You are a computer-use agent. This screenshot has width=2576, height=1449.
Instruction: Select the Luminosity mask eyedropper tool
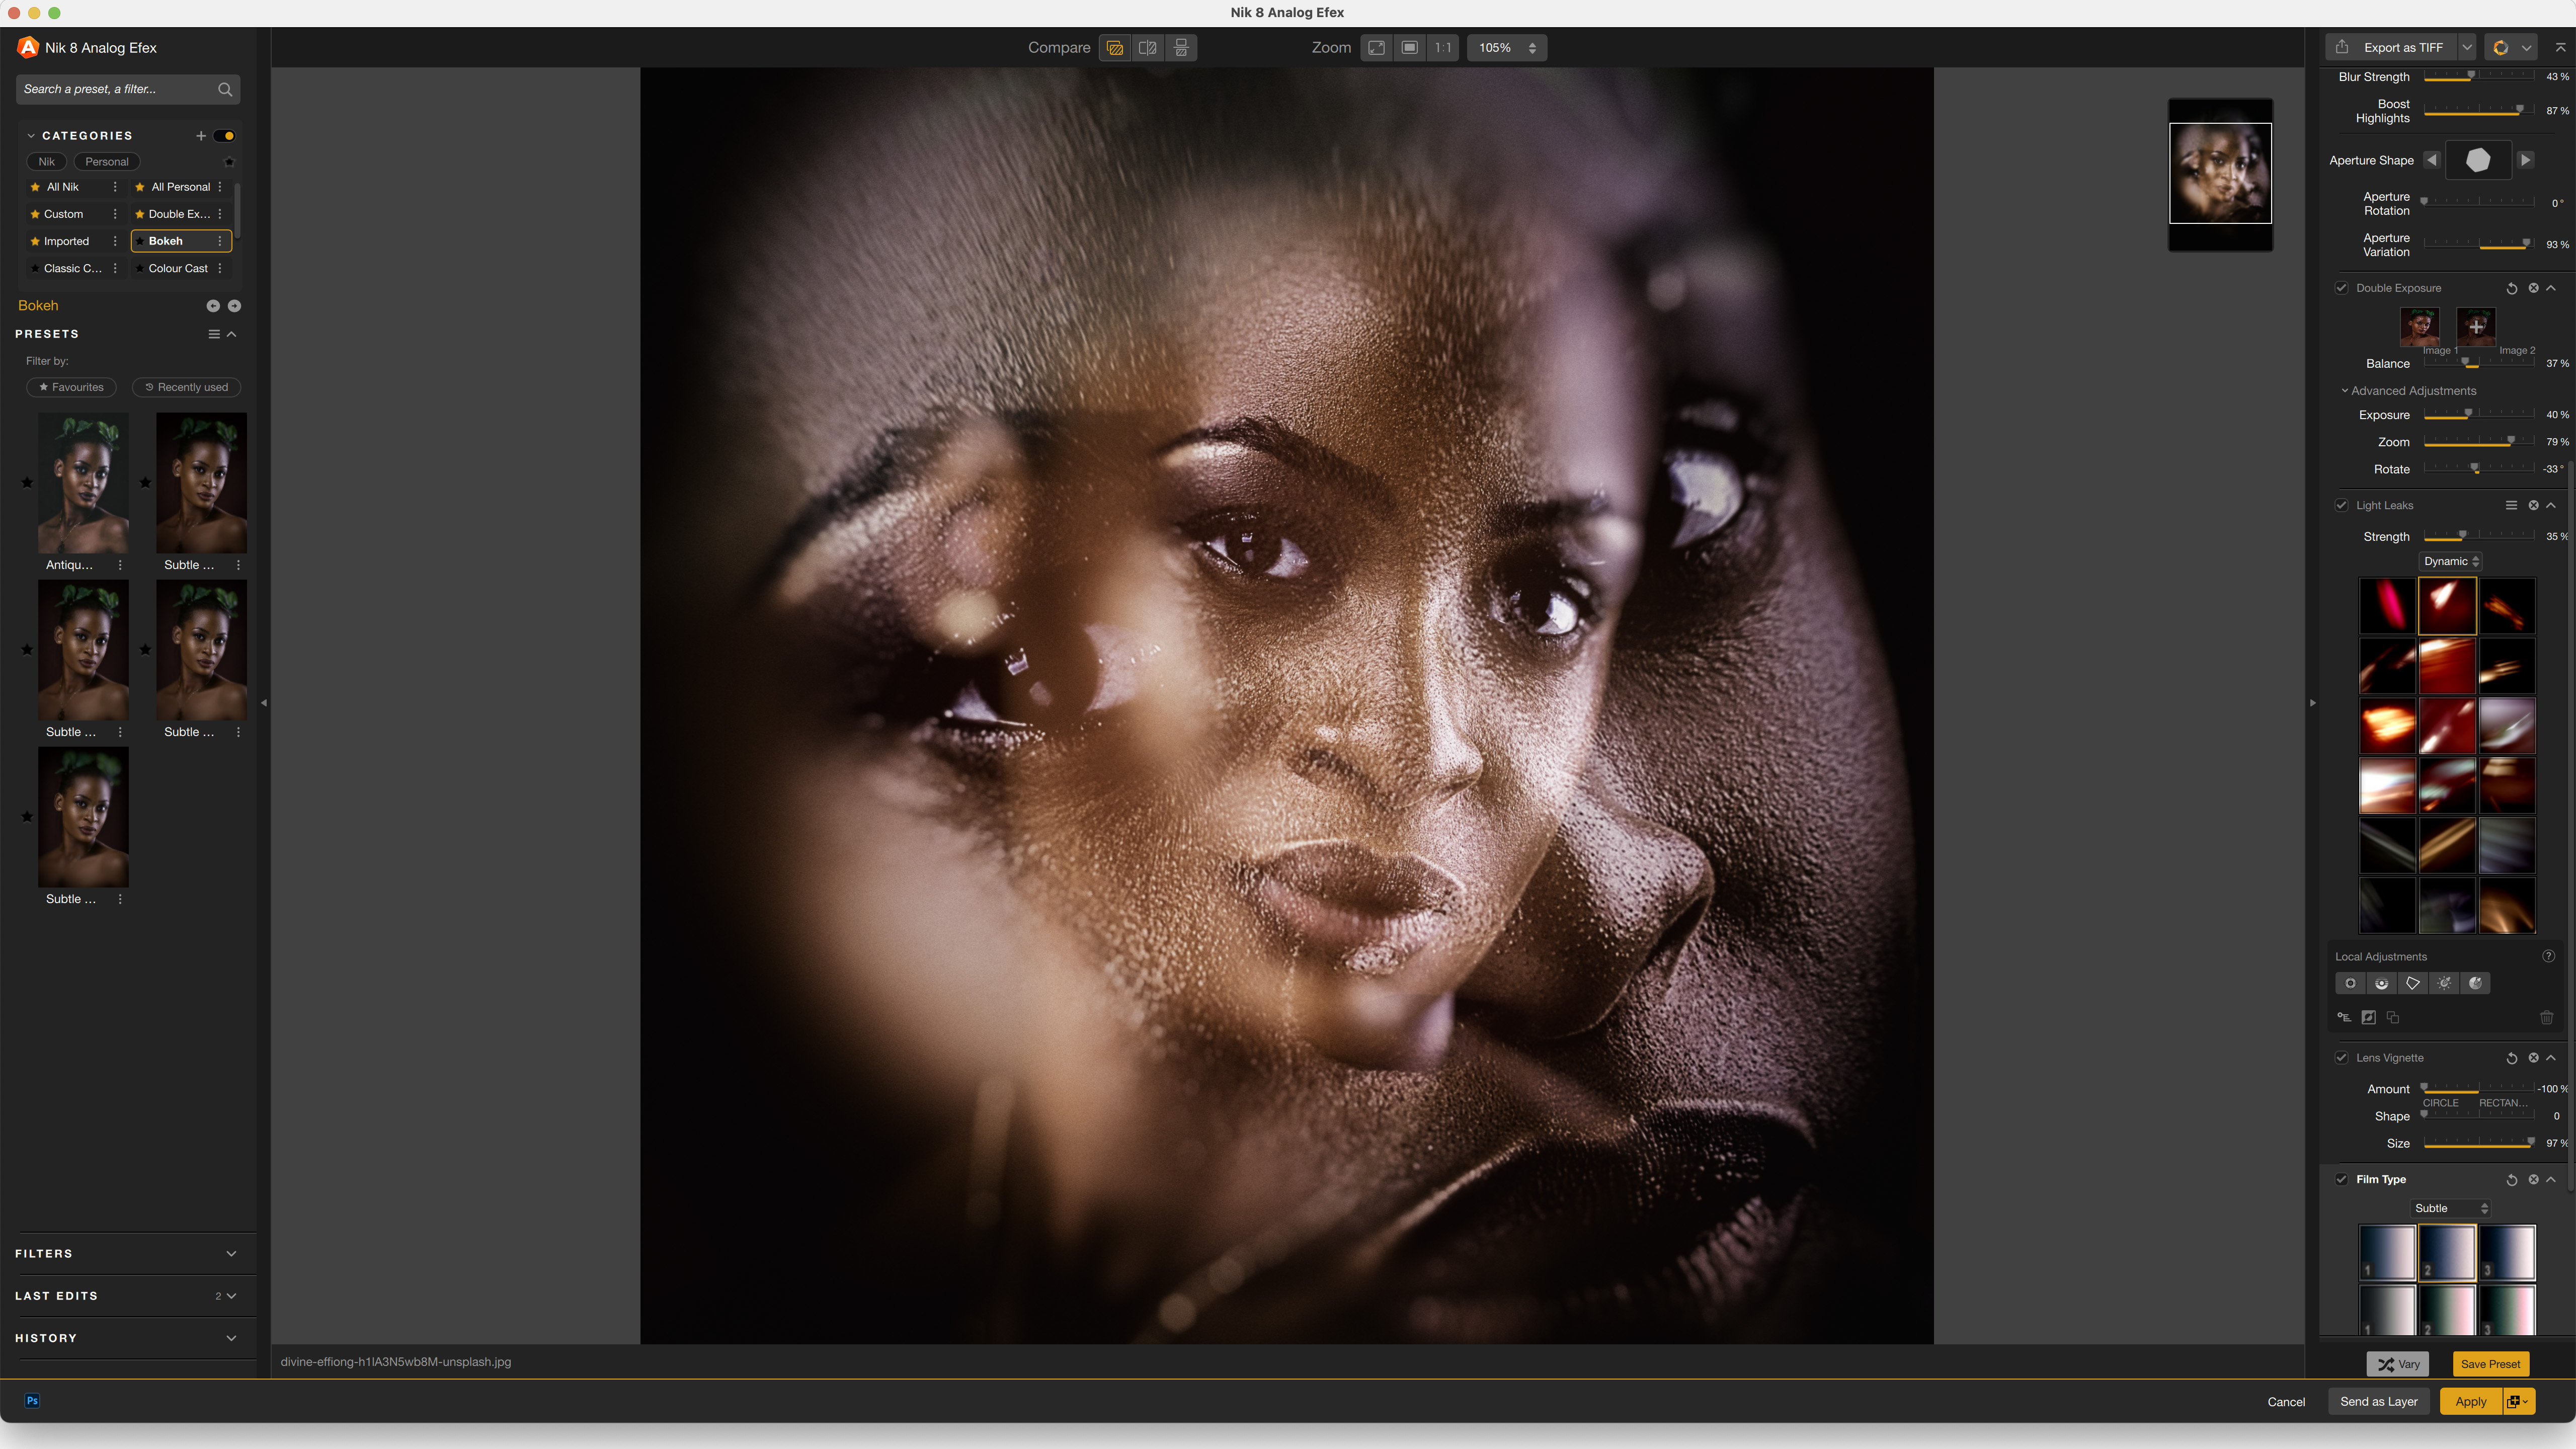2444,984
